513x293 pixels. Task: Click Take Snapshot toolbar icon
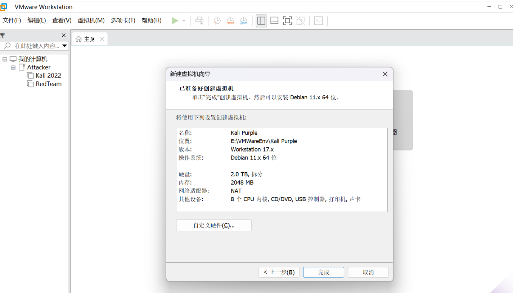[x=217, y=21]
